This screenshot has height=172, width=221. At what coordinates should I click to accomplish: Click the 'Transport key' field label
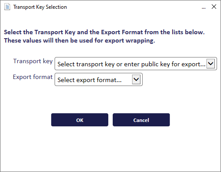(x=33, y=61)
